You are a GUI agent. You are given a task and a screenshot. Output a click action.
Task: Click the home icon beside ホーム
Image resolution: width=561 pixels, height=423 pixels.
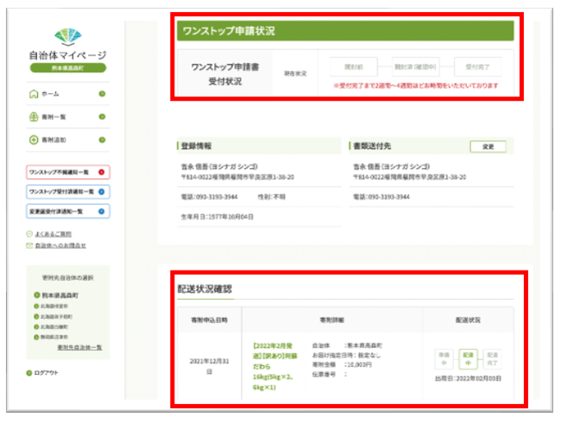tap(34, 94)
